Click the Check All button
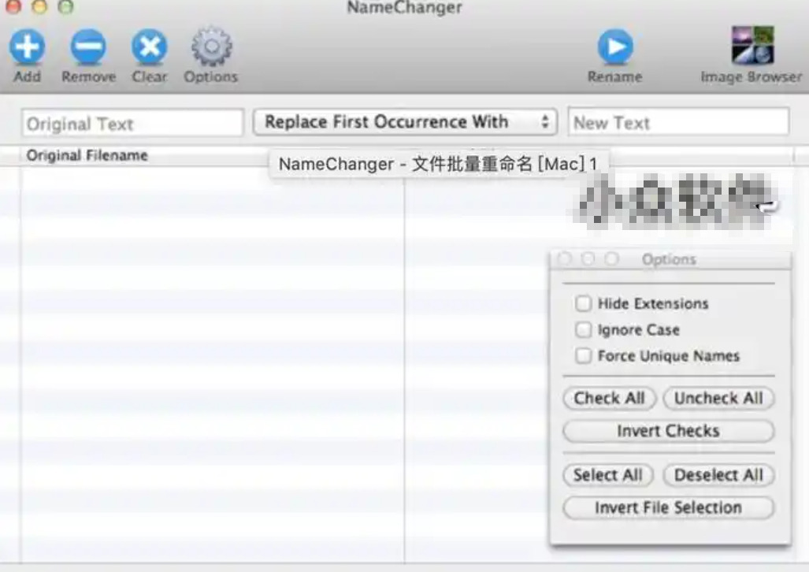Image resolution: width=809 pixels, height=572 pixels. tap(610, 398)
